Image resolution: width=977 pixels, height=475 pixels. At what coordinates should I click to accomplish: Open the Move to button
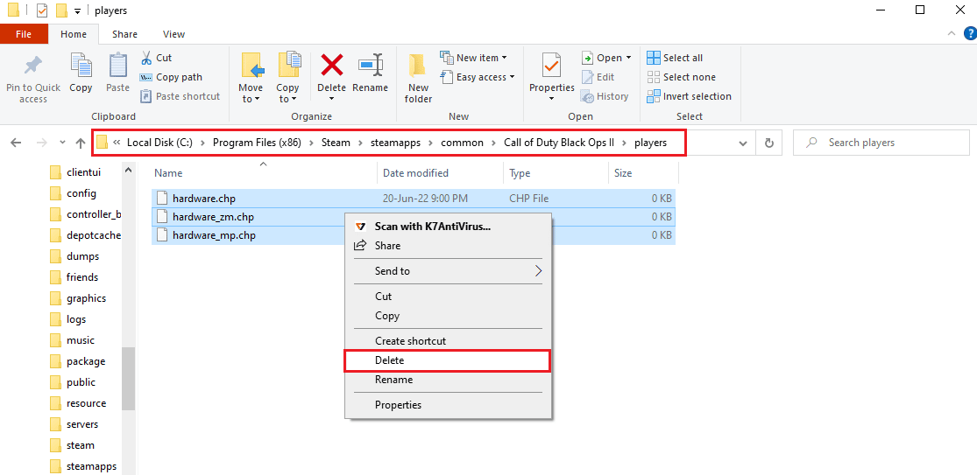[251, 78]
